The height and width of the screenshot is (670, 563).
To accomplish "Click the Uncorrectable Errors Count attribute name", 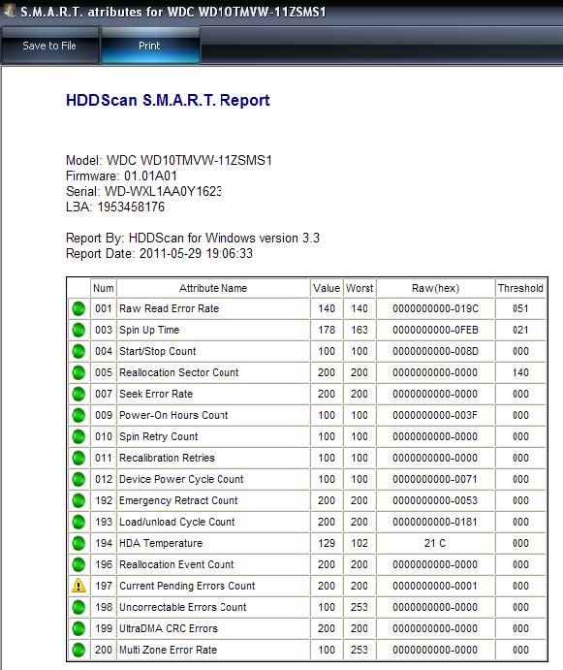I will point(183,607).
